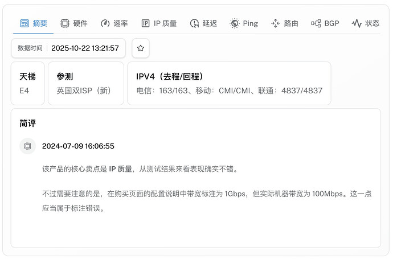Click the 硬件 hardware chip icon

point(65,23)
